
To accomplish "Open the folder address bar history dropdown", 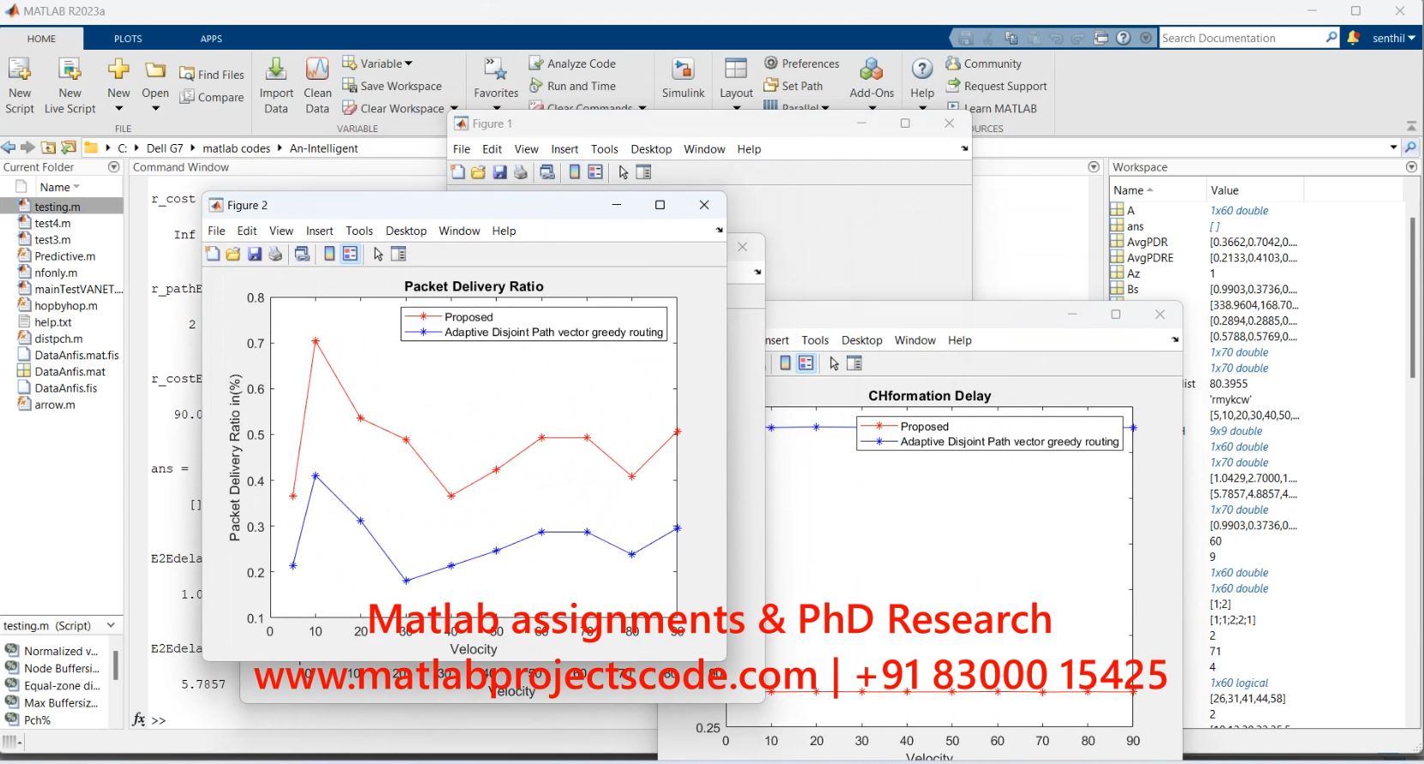I will click(x=1394, y=147).
